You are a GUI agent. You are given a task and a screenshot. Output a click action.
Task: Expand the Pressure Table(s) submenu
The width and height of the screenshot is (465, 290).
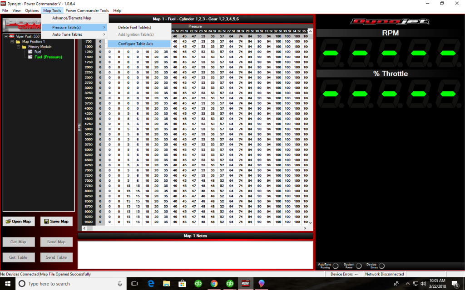[x=74, y=27]
